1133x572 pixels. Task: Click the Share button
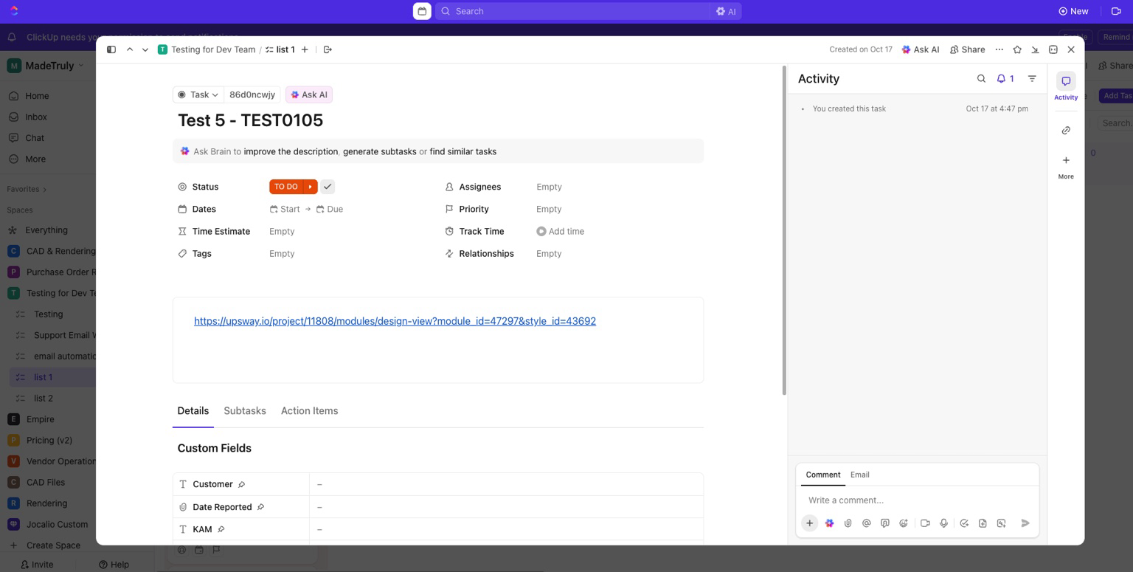(x=967, y=49)
